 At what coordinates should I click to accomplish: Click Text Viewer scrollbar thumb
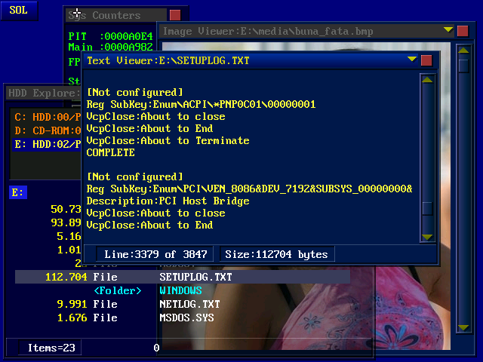pyautogui.click(x=427, y=209)
